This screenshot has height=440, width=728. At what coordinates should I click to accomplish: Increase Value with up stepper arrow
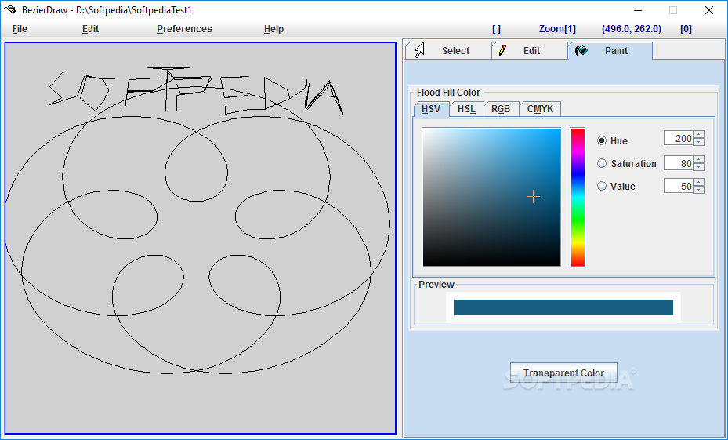click(x=699, y=182)
